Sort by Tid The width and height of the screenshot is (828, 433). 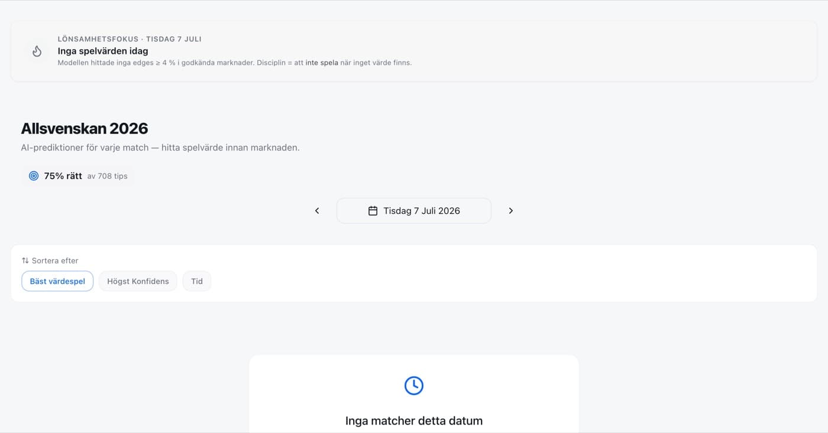point(197,281)
